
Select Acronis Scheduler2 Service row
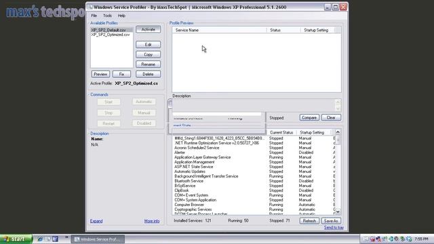click(253, 148)
